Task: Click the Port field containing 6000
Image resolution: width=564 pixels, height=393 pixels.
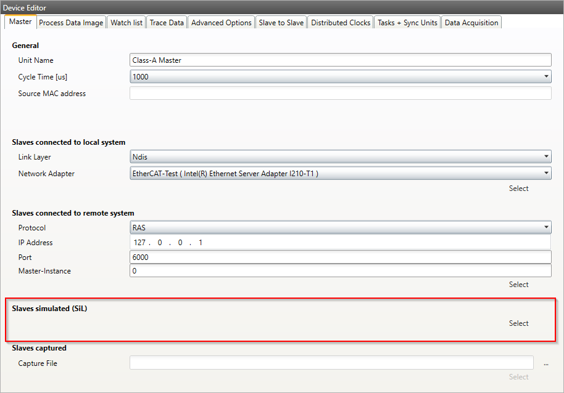Action: point(340,257)
